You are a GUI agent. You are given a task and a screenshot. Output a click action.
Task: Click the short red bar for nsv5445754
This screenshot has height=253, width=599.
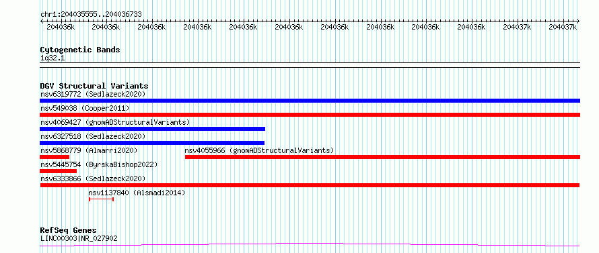click(58, 171)
